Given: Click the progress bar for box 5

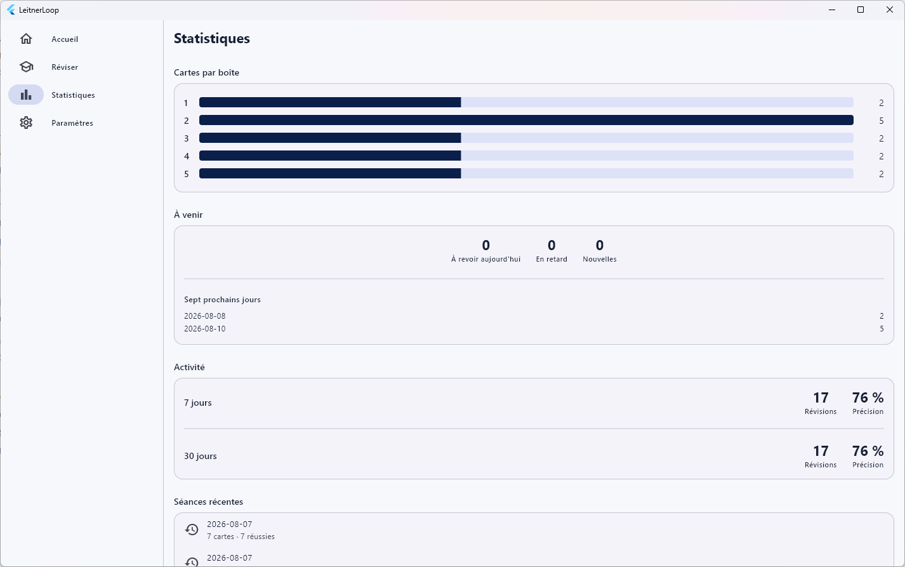Looking at the screenshot, I should point(526,173).
